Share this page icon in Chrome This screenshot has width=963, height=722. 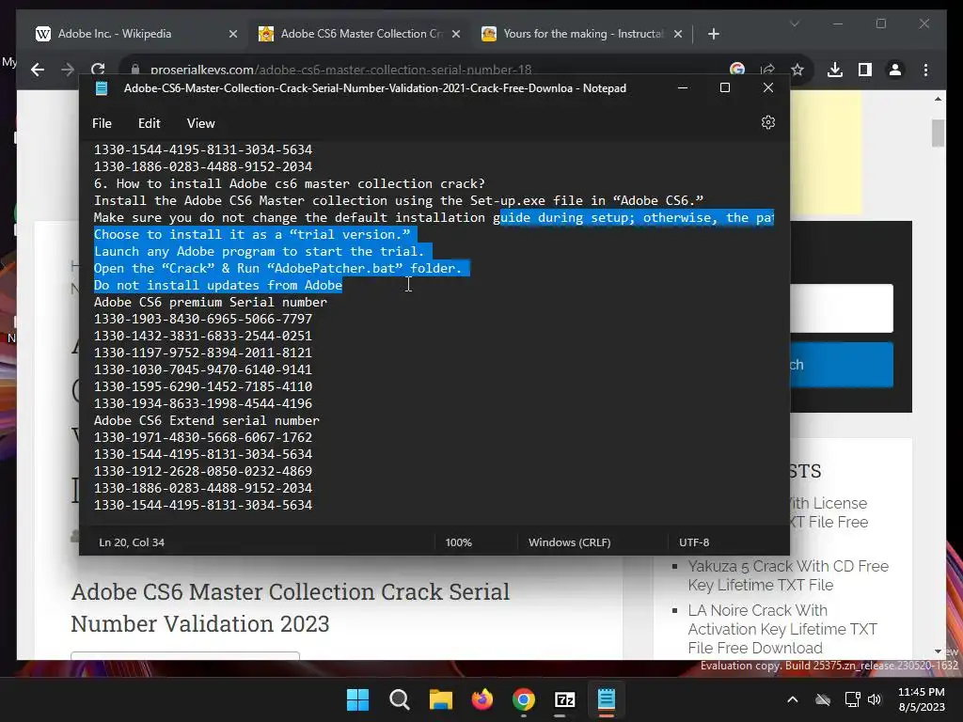[x=767, y=70]
